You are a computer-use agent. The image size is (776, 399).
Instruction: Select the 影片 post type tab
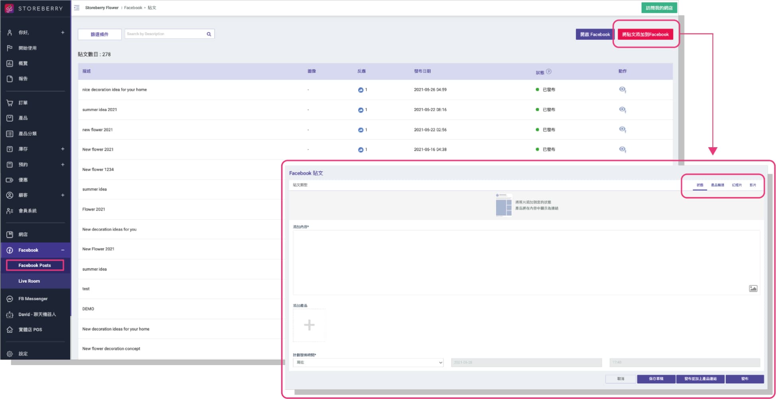click(753, 185)
